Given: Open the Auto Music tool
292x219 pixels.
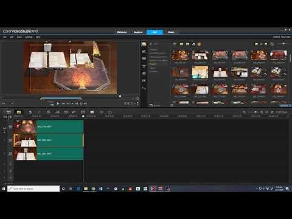Looking at the screenshot, I should pyautogui.click(x=66, y=112).
